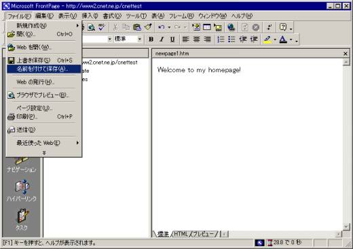Open the font color dropdown arrow
Screen dimensions: 353x249
pos(291,39)
